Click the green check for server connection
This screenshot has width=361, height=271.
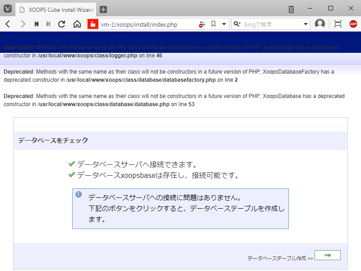72,164
